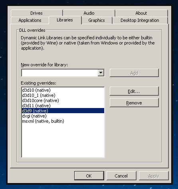178x189 pixels.
Task: Open the new override library dropdown arrow
Action: [101, 73]
